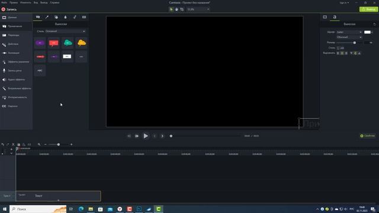Open the Вид menu
The height and width of the screenshot is (213, 379).
coord(36,2)
